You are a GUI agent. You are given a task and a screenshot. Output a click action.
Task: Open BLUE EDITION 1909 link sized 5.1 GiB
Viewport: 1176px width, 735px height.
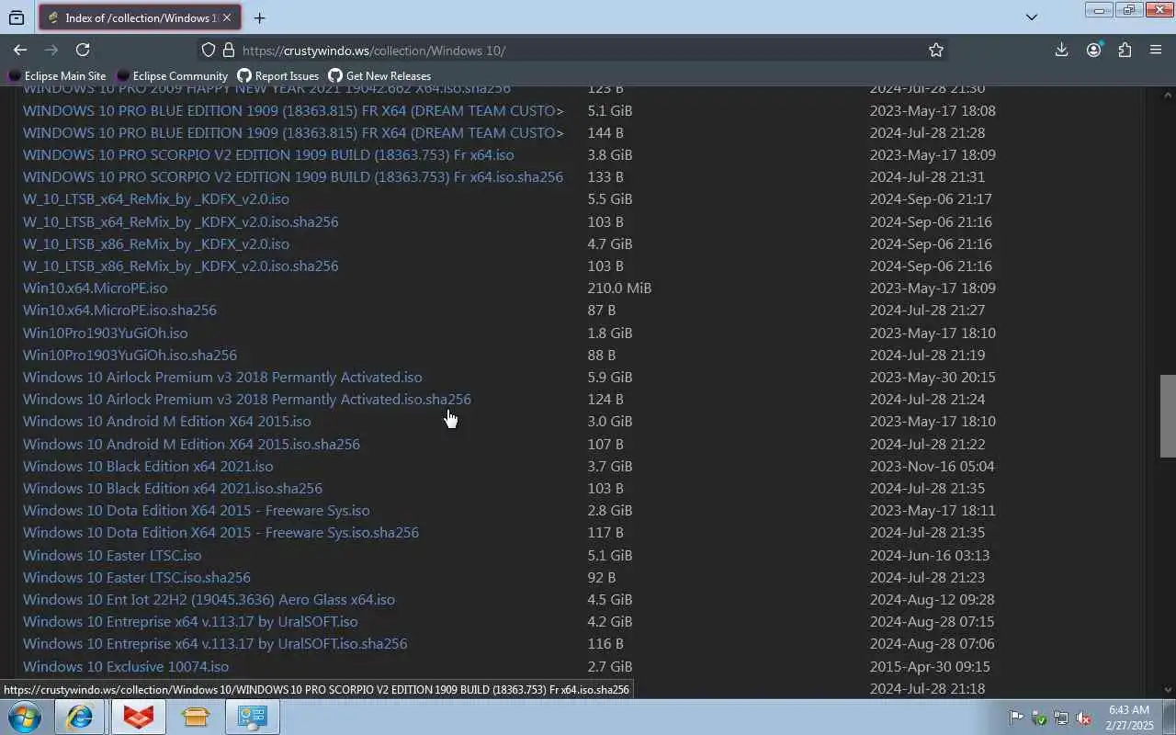(293, 110)
